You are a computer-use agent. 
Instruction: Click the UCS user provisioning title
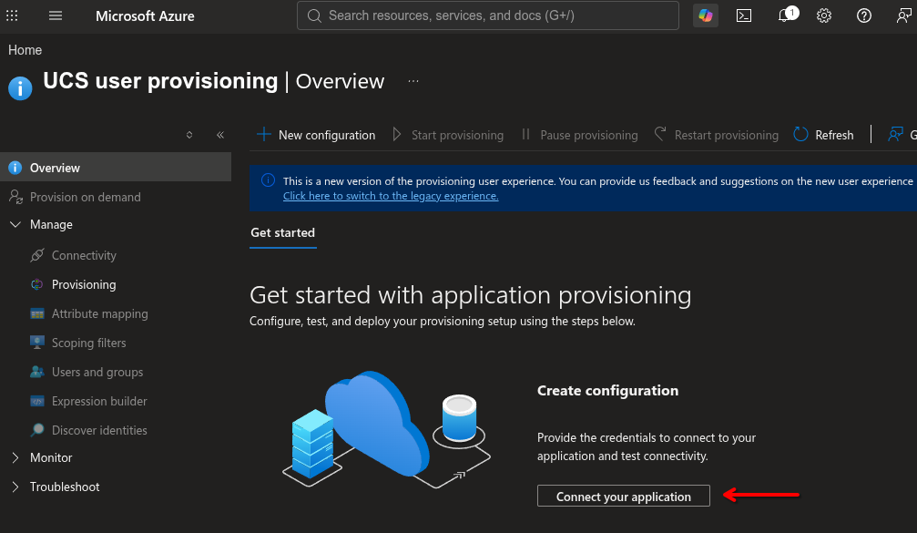point(160,81)
